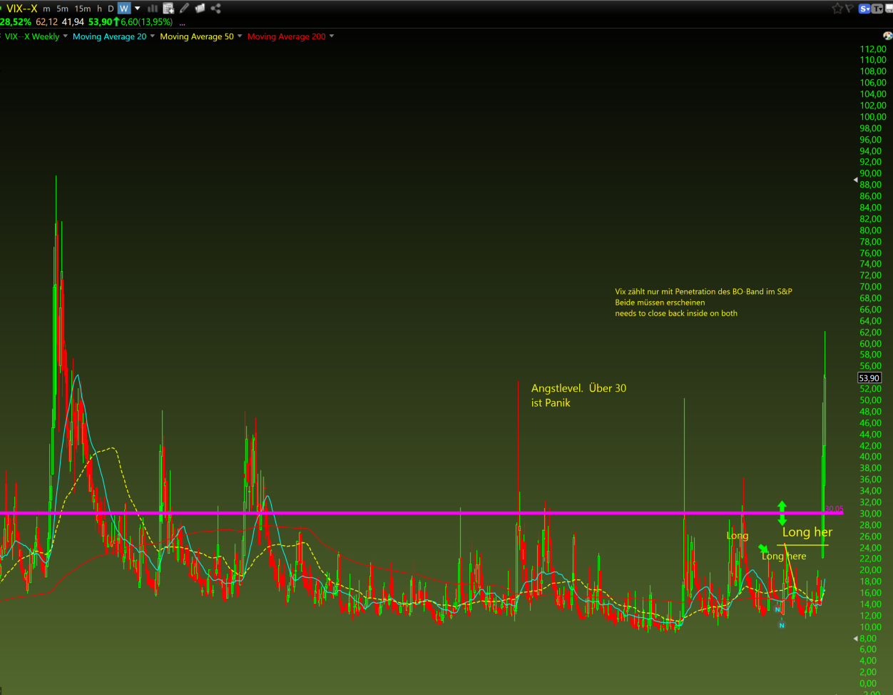Click the 53,90 current price label
The width and height of the screenshot is (893, 695).
pyautogui.click(x=869, y=378)
